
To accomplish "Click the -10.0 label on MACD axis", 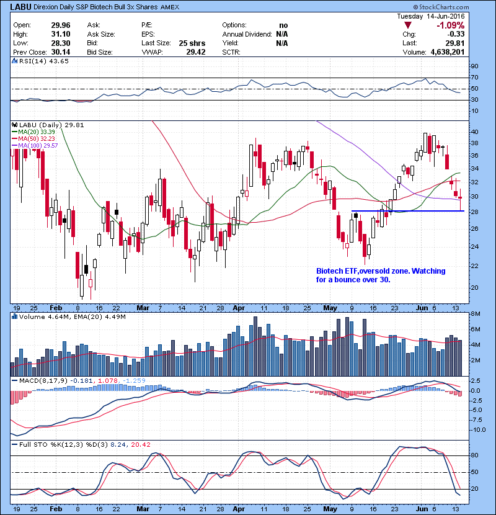I will click(x=478, y=430).
